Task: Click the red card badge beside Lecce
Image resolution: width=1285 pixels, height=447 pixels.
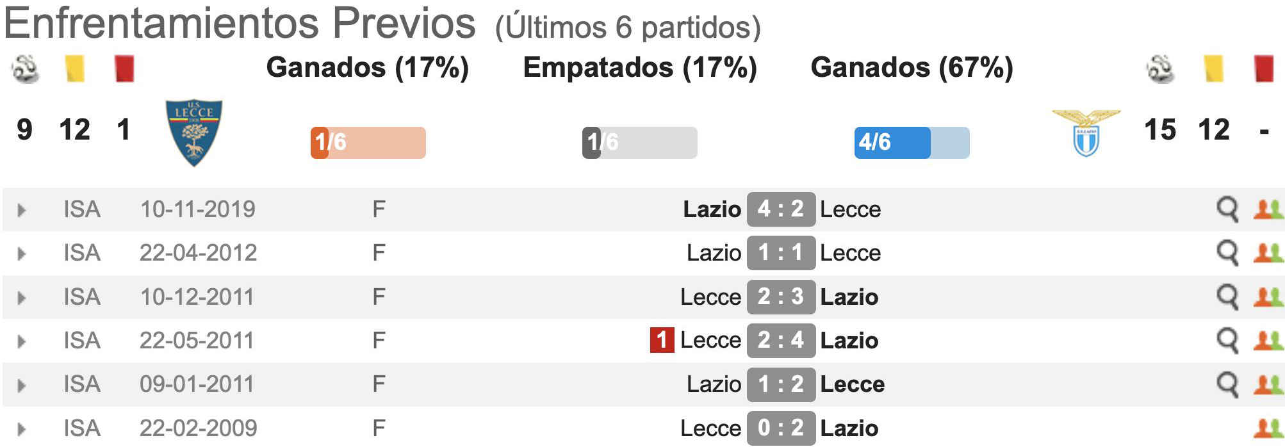Action: (x=662, y=340)
